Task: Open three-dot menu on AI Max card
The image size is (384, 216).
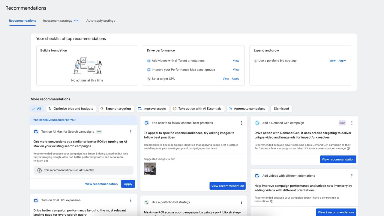Action: click(x=131, y=132)
